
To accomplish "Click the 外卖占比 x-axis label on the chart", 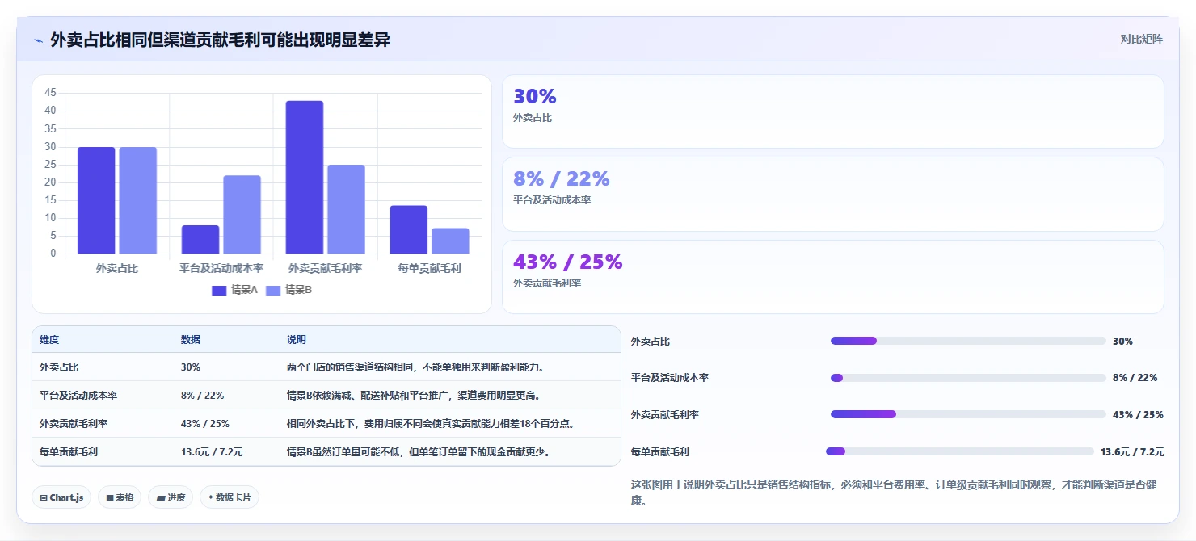I will [117, 268].
